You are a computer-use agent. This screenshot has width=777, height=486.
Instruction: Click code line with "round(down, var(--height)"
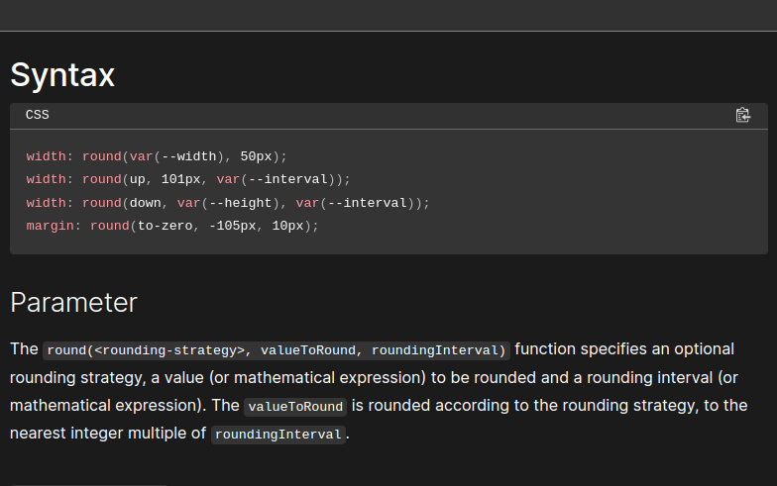228,203
